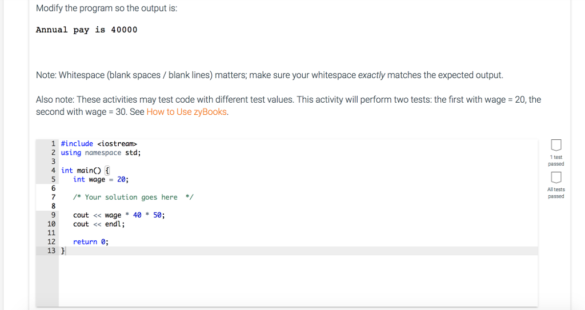The height and width of the screenshot is (310, 585).
Task: Click line number 7 in the gutter
Action: coord(53,198)
